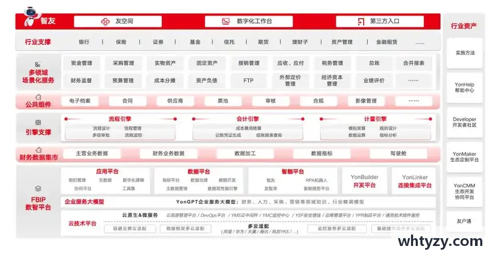
Task: Click the icon above 多领域场景化服务
Action: pos(37,64)
